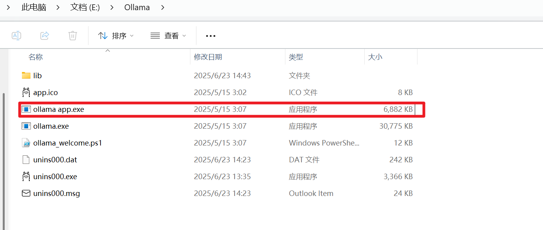Select the app.ico llama icon
The width and height of the screenshot is (543, 230).
[26, 92]
